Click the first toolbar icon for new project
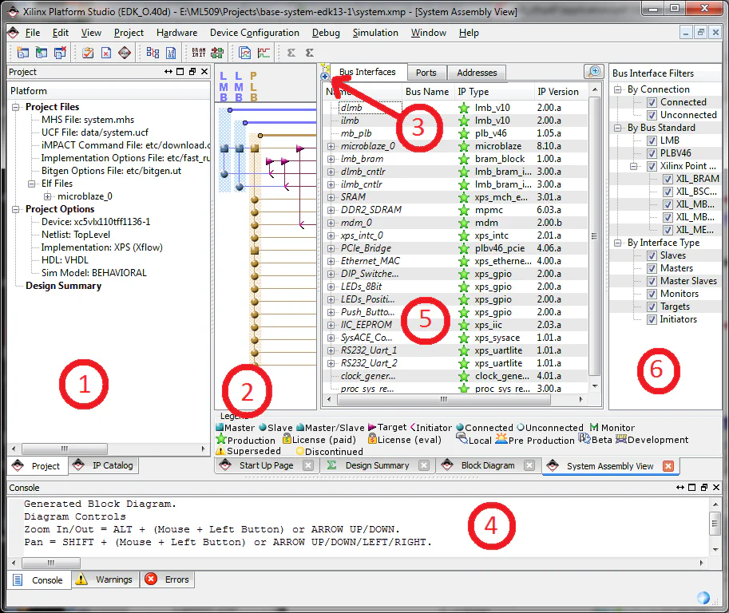 [x=22, y=53]
